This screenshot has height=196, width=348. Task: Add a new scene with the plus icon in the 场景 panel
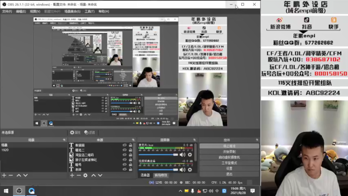tap(4, 176)
